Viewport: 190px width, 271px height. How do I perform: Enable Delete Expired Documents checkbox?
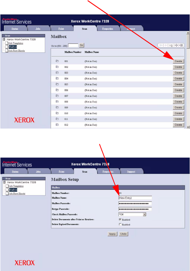tap(120, 224)
